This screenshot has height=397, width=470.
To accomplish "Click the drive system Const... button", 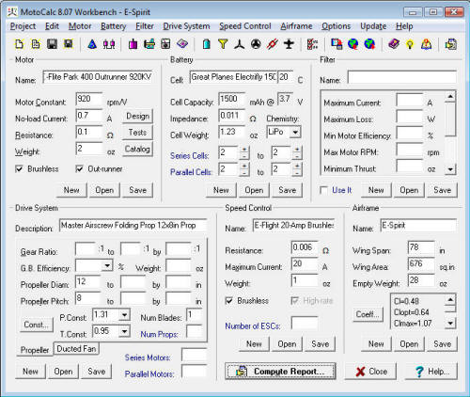I will 37,325.
